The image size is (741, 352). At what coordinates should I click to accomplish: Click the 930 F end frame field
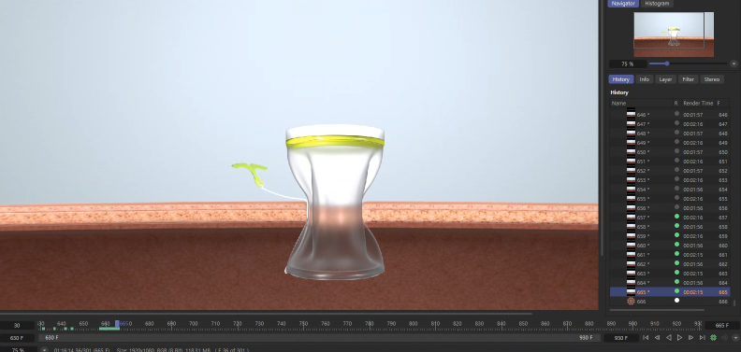coord(621,338)
